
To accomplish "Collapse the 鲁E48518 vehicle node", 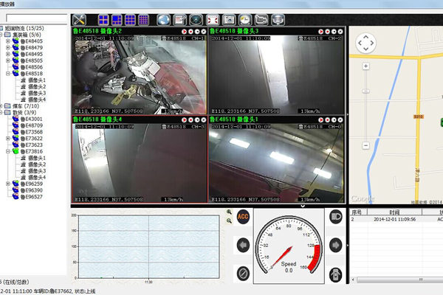I will point(8,74).
